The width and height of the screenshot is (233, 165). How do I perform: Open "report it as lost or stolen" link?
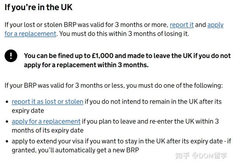(47, 102)
